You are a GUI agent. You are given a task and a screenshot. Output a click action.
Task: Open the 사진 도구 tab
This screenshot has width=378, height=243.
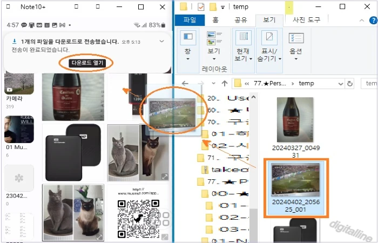coord(306,20)
